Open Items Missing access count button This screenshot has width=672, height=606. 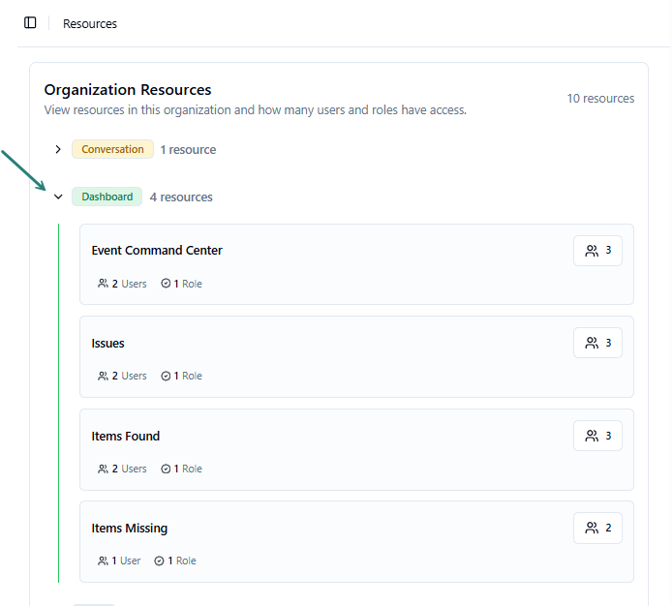pos(597,529)
